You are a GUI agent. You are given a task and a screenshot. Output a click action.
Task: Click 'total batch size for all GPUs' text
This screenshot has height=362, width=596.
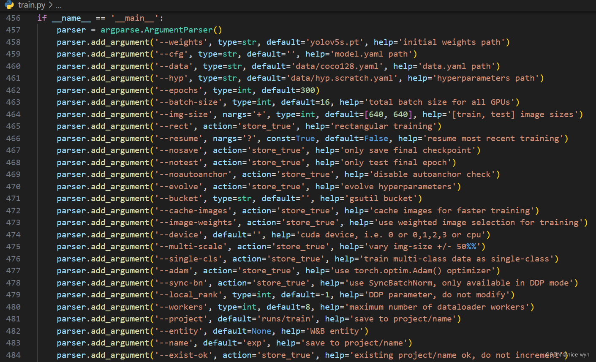click(x=439, y=102)
